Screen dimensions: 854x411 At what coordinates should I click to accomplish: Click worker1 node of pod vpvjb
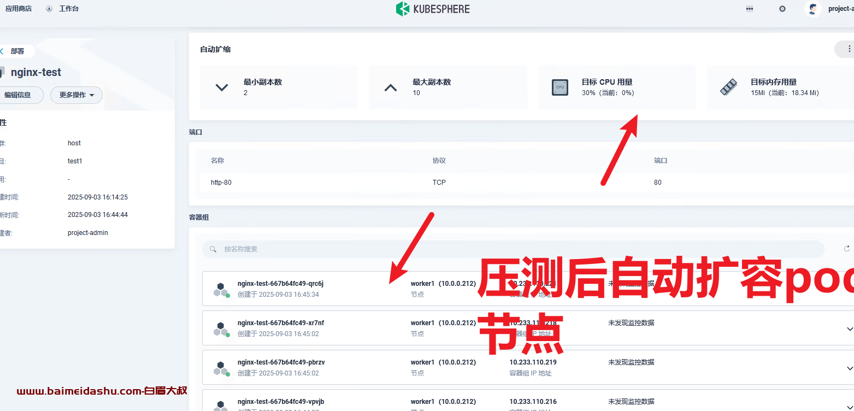coord(443,402)
